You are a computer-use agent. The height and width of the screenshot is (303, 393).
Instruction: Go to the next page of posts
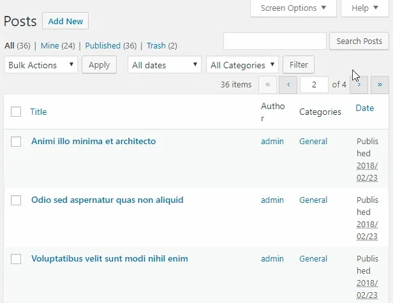pyautogui.click(x=359, y=84)
